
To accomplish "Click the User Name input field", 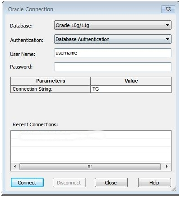I will pos(113,53).
